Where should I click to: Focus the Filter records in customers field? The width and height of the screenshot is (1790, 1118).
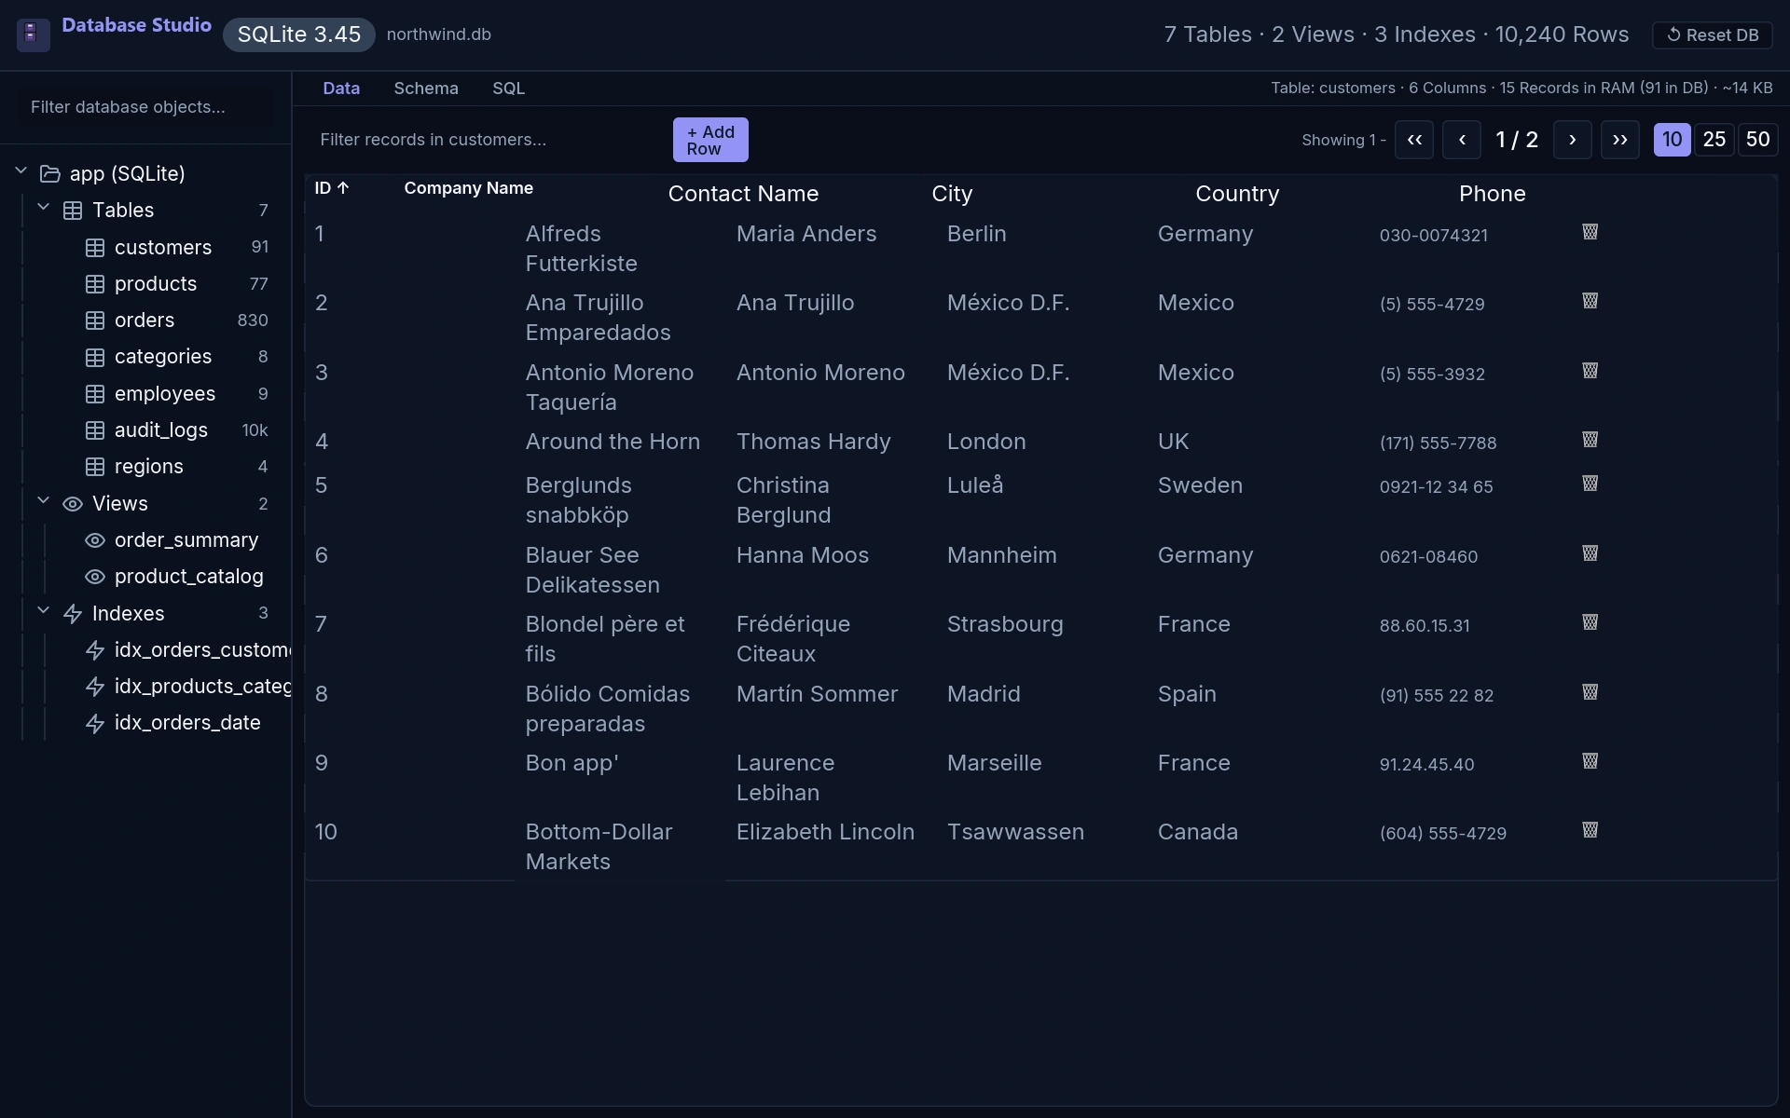(x=487, y=140)
